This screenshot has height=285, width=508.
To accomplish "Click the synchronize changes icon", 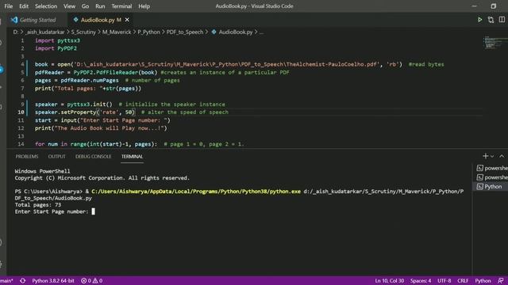I will 22,281.
